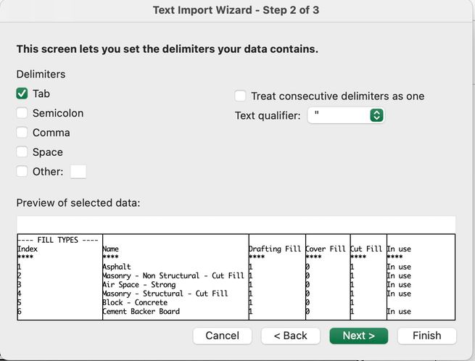Check the Comma delimiter option

22,133
